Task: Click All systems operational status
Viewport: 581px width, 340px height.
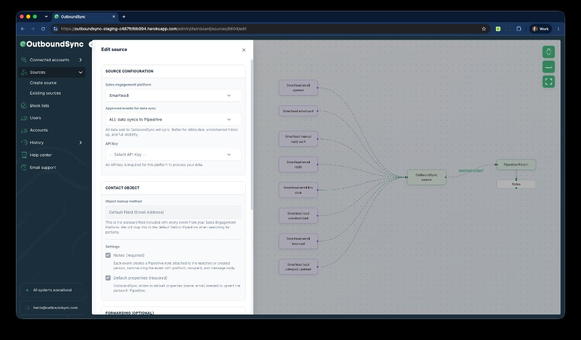Action: pos(52,290)
